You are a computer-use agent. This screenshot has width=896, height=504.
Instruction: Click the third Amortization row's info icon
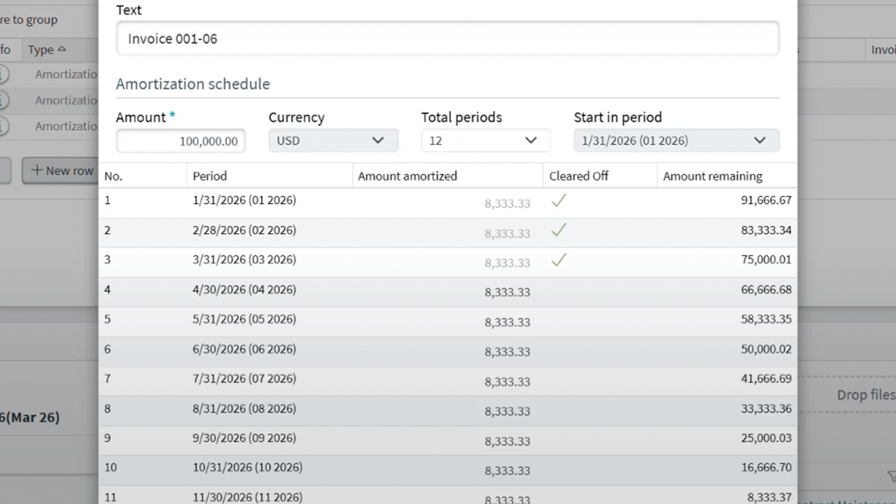pos(3,126)
